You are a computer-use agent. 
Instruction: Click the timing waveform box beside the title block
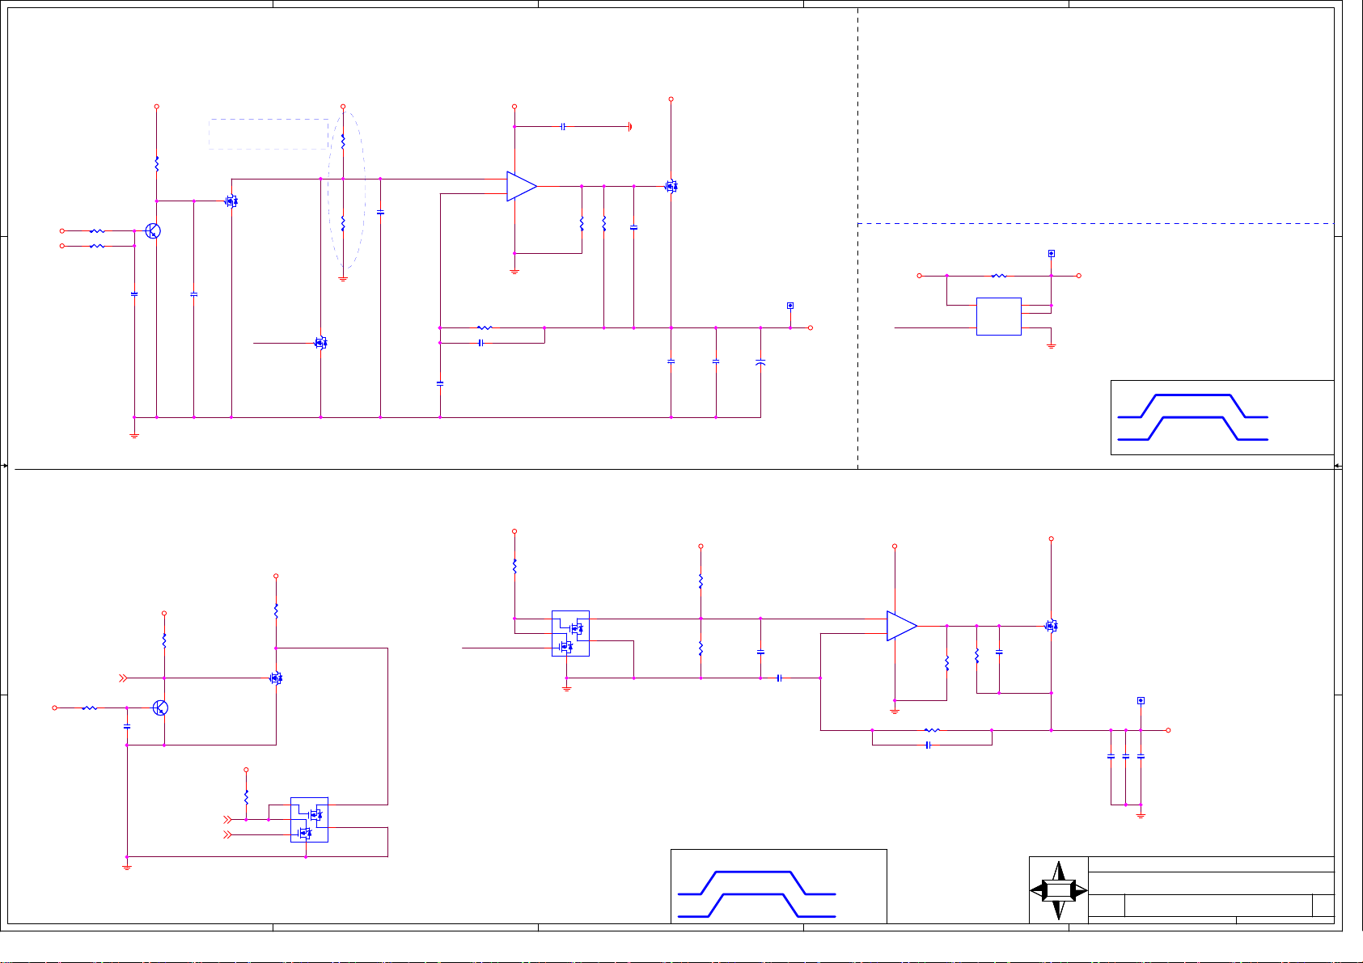779,886
